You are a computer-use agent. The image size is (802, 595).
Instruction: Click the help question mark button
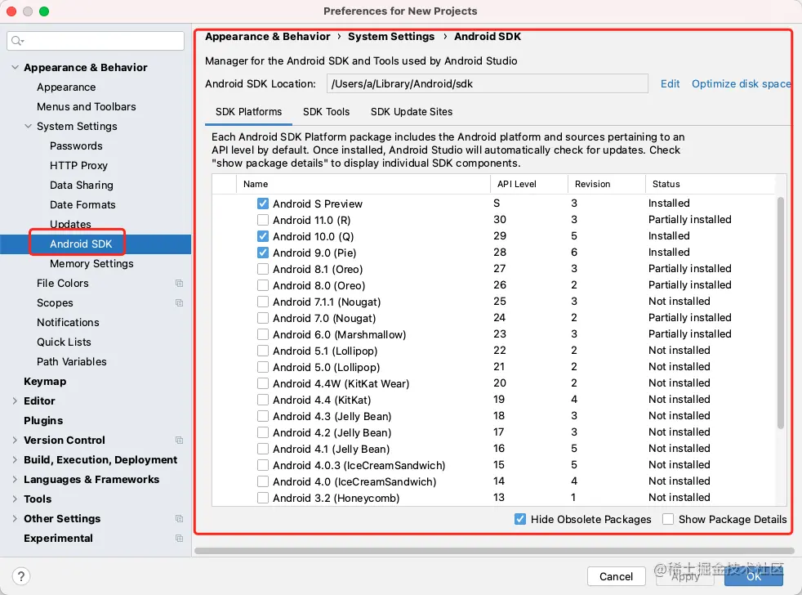[21, 576]
